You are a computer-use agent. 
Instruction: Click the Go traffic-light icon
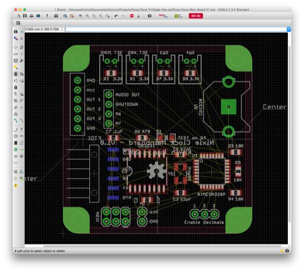[x=138, y=16]
